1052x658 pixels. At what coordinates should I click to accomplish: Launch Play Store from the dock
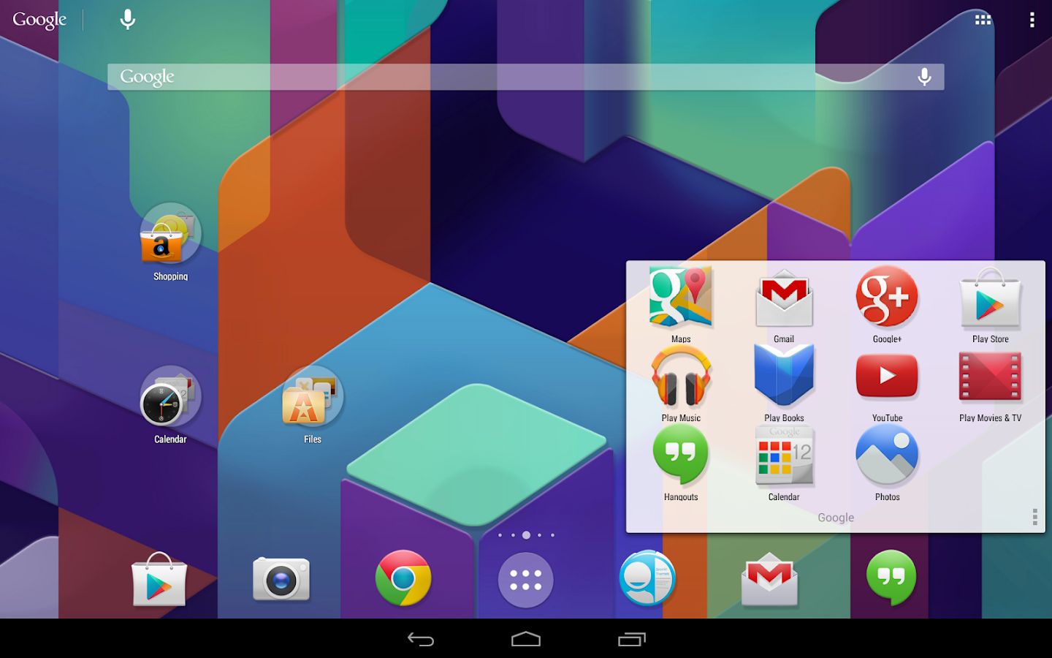(159, 579)
